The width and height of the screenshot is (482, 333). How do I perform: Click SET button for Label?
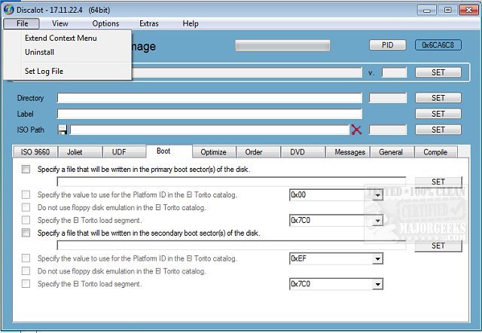(x=438, y=114)
